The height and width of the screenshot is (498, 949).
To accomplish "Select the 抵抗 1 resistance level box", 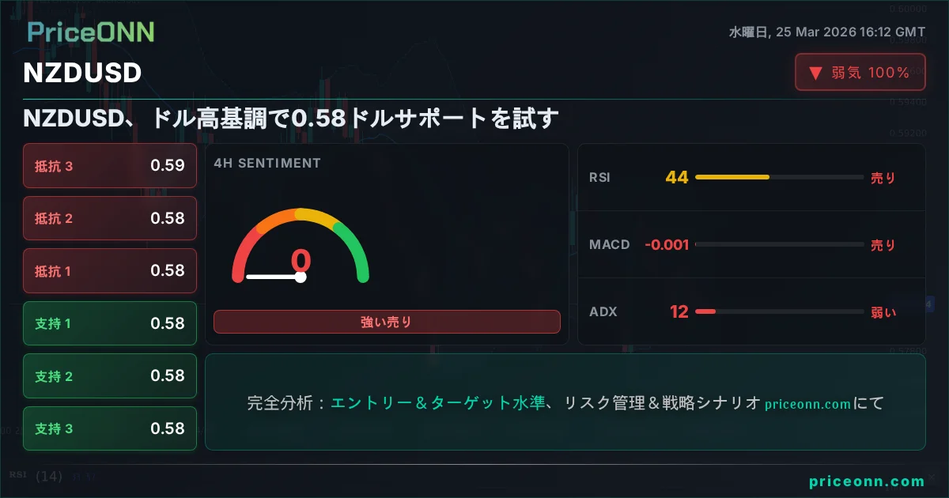I will coord(110,271).
